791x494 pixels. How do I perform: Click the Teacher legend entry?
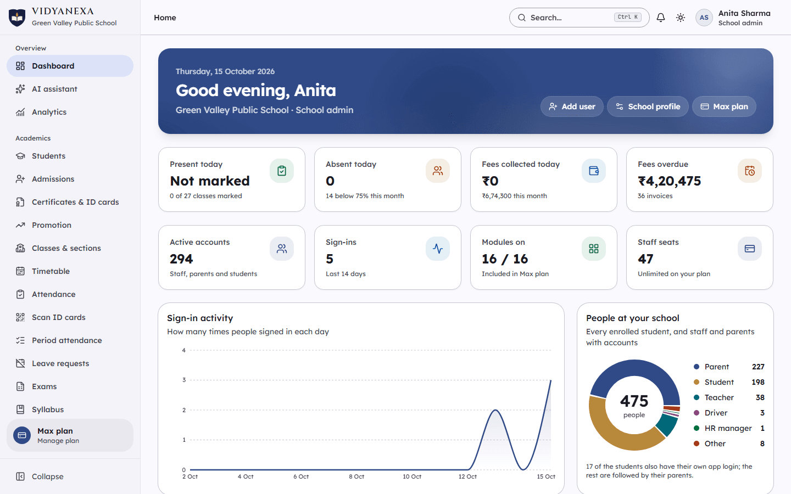[729, 397]
